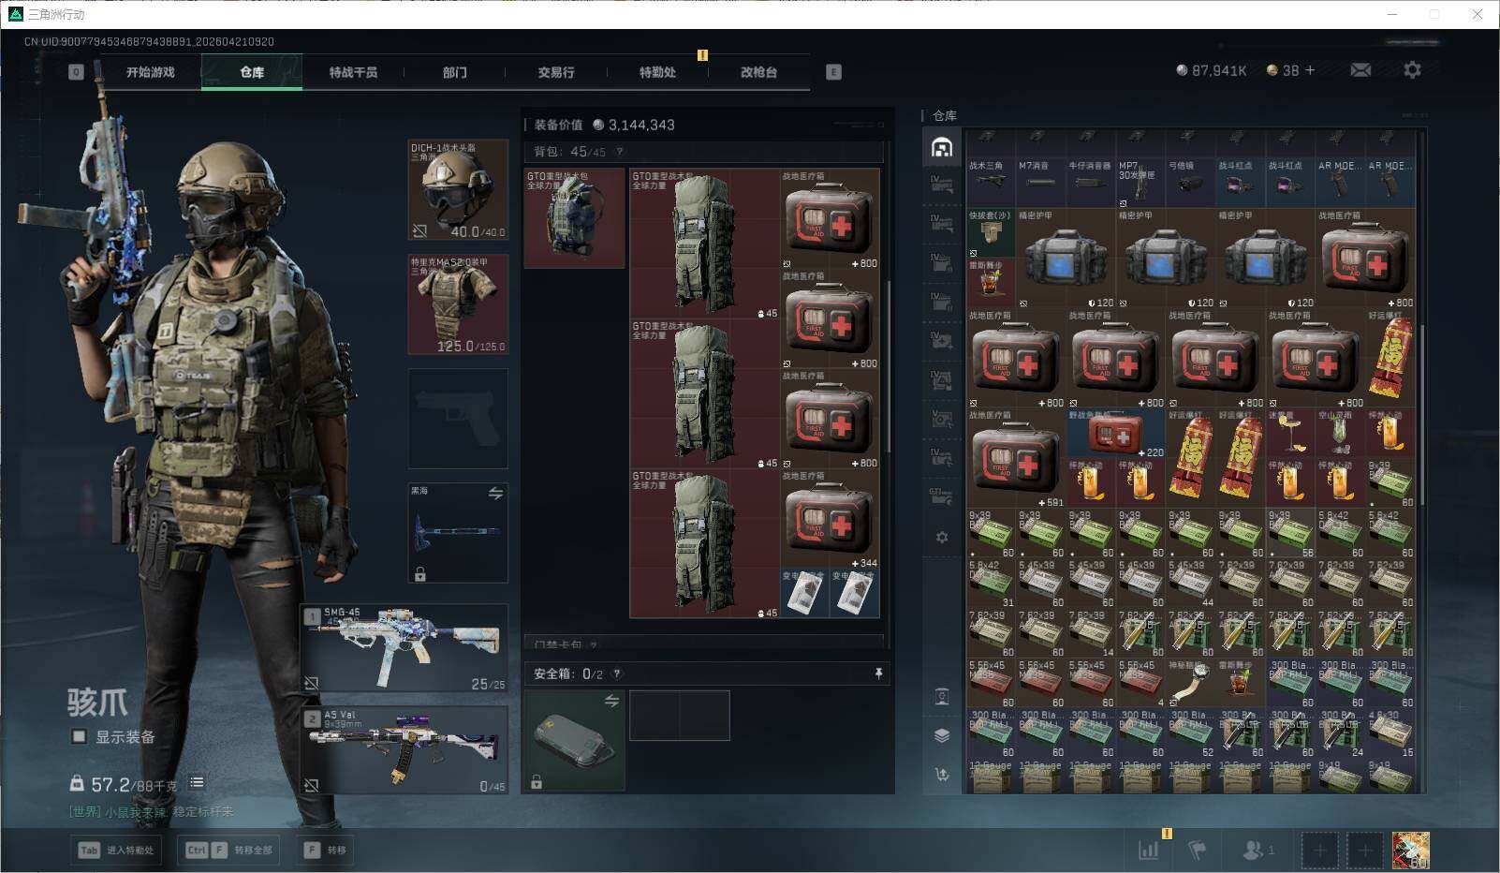Select the 特里克MAS2.0装甲 armor slot

(x=458, y=304)
